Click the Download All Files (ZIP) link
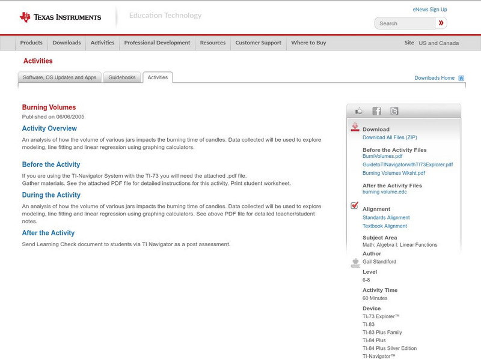Screen dimensions: 481x359 coord(390,137)
